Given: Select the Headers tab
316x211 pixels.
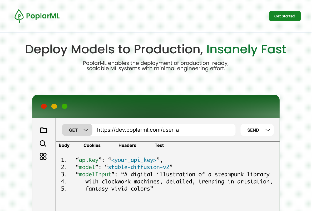Looking at the screenshot, I should pos(127,145).
